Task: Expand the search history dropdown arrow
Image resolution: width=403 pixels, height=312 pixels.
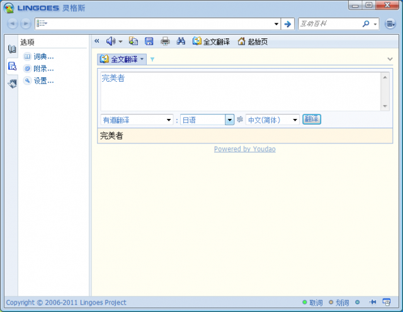Action: point(276,24)
